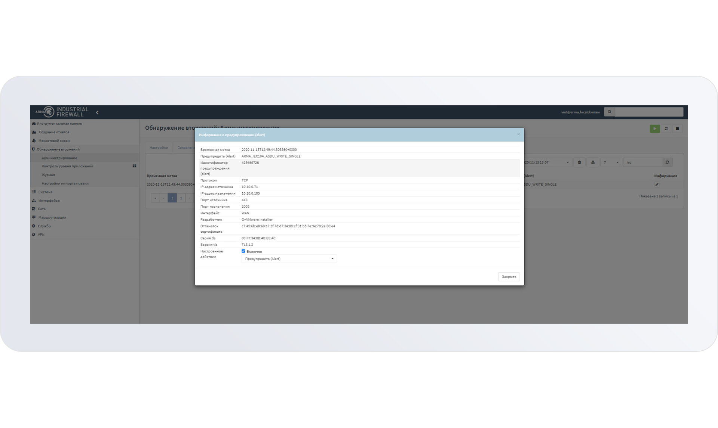
Task: Click the restart service icon near play button
Action: click(x=666, y=129)
